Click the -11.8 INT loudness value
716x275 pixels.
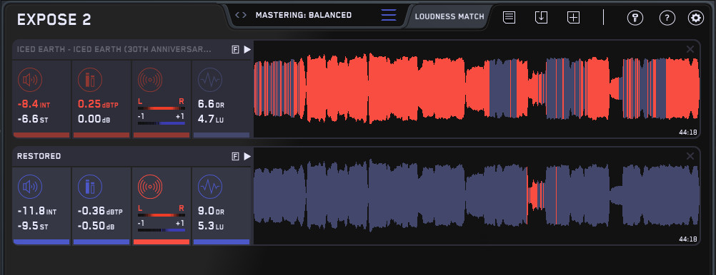point(36,212)
